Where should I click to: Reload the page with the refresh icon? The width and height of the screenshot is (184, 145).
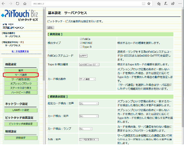coord(17,4)
